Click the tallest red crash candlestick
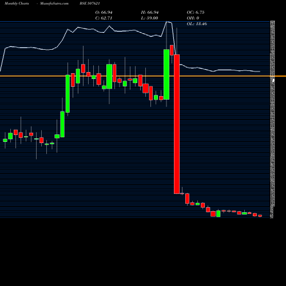 coord(177,124)
